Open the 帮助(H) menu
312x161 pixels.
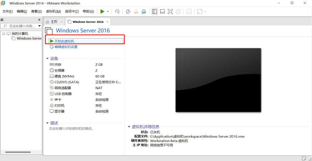pyautogui.click(x=88, y=11)
